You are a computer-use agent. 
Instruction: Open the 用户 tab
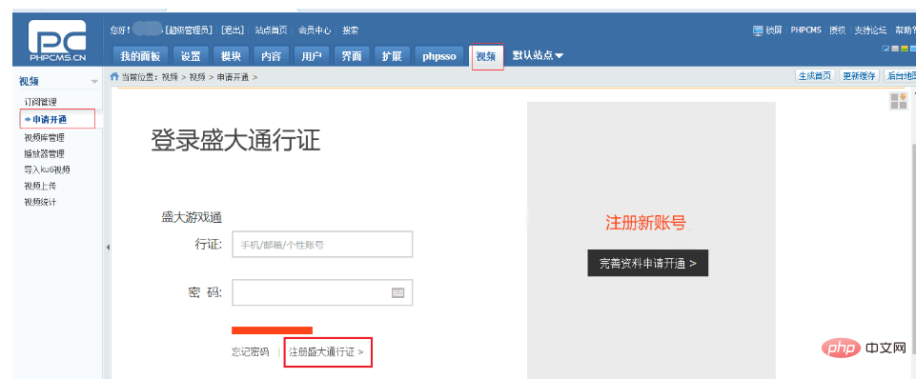point(312,56)
